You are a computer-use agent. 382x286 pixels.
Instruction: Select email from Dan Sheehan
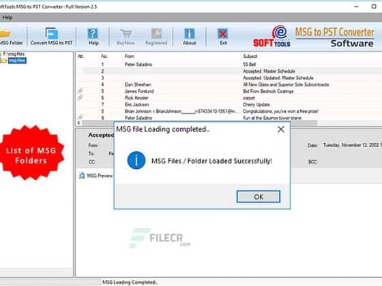click(229, 84)
